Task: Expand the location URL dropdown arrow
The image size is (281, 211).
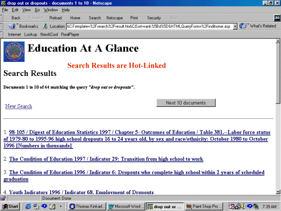Action: tap(236, 26)
